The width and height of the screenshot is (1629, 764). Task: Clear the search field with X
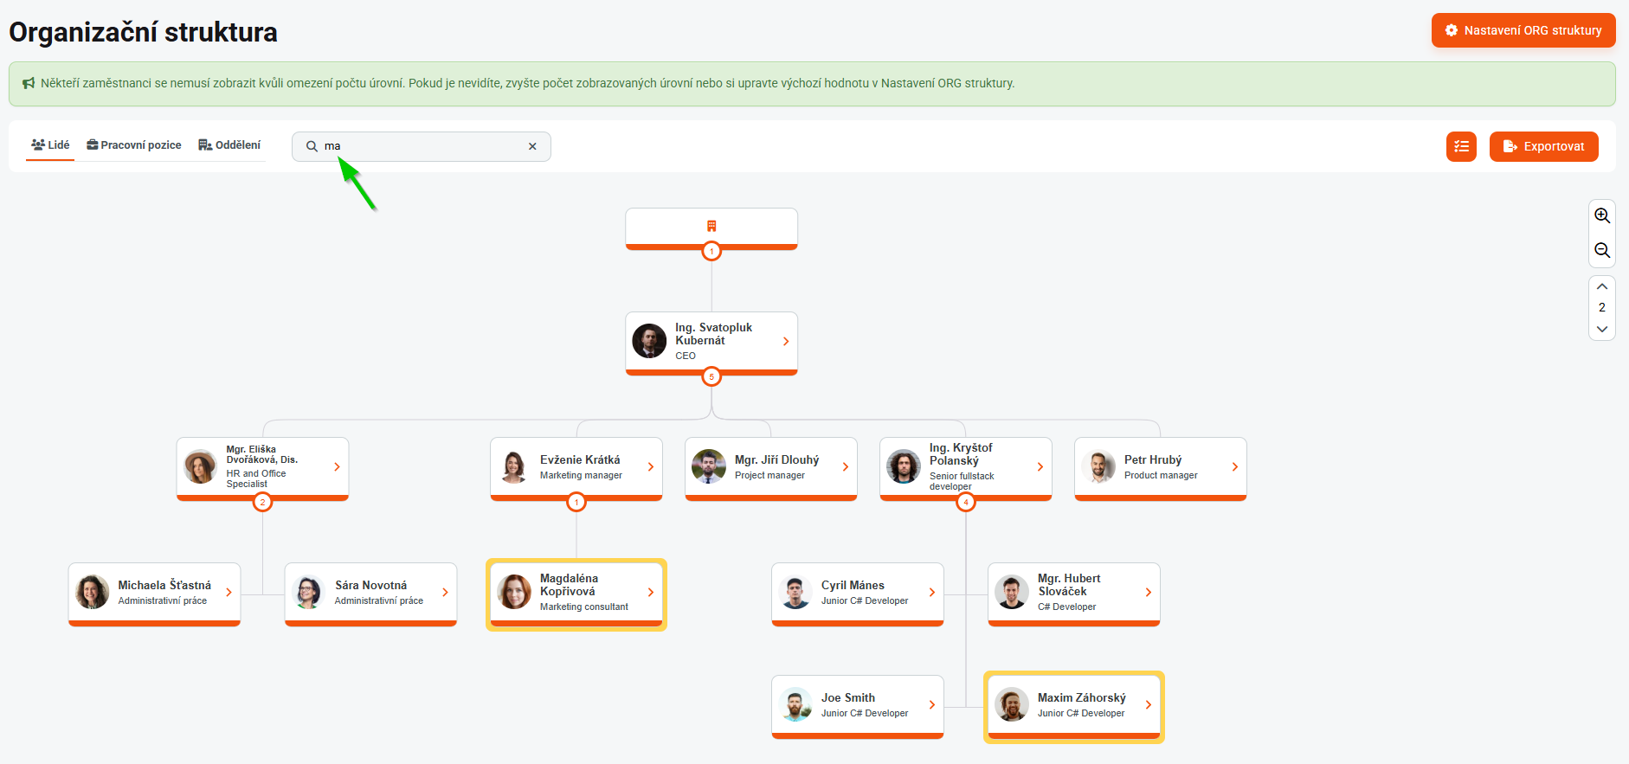coord(532,146)
